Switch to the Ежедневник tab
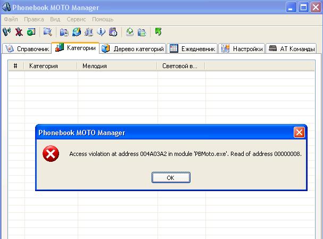 [192, 48]
